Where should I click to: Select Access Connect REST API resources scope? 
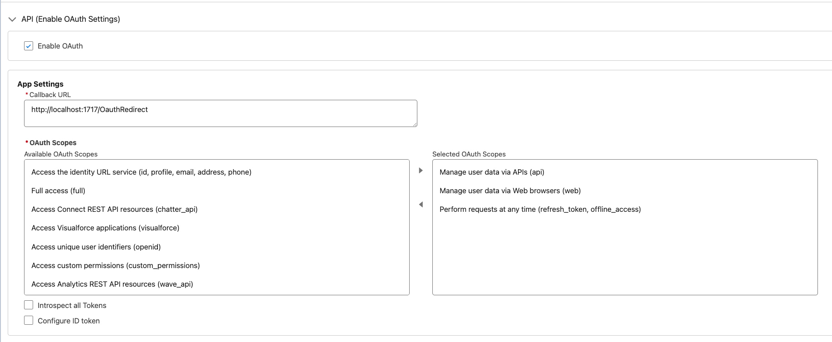click(114, 210)
